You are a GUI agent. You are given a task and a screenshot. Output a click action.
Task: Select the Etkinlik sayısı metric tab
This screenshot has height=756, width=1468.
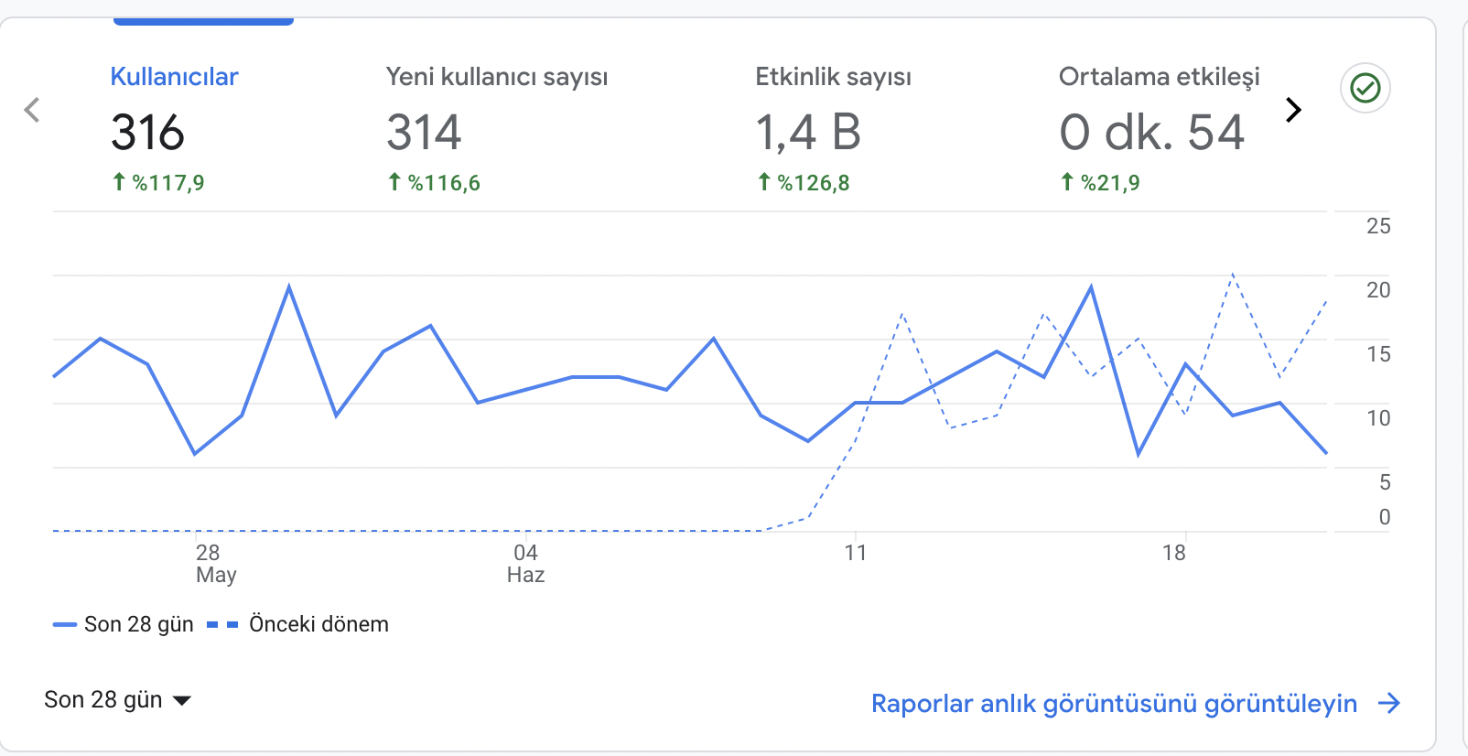pos(833,128)
